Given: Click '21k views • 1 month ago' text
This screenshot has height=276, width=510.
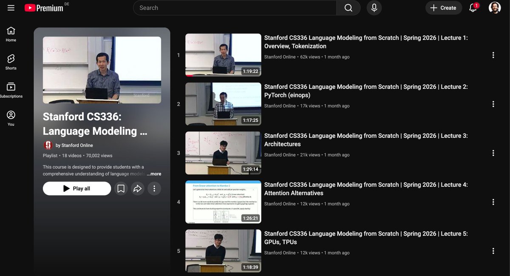Looking at the screenshot, I should coord(325,155).
